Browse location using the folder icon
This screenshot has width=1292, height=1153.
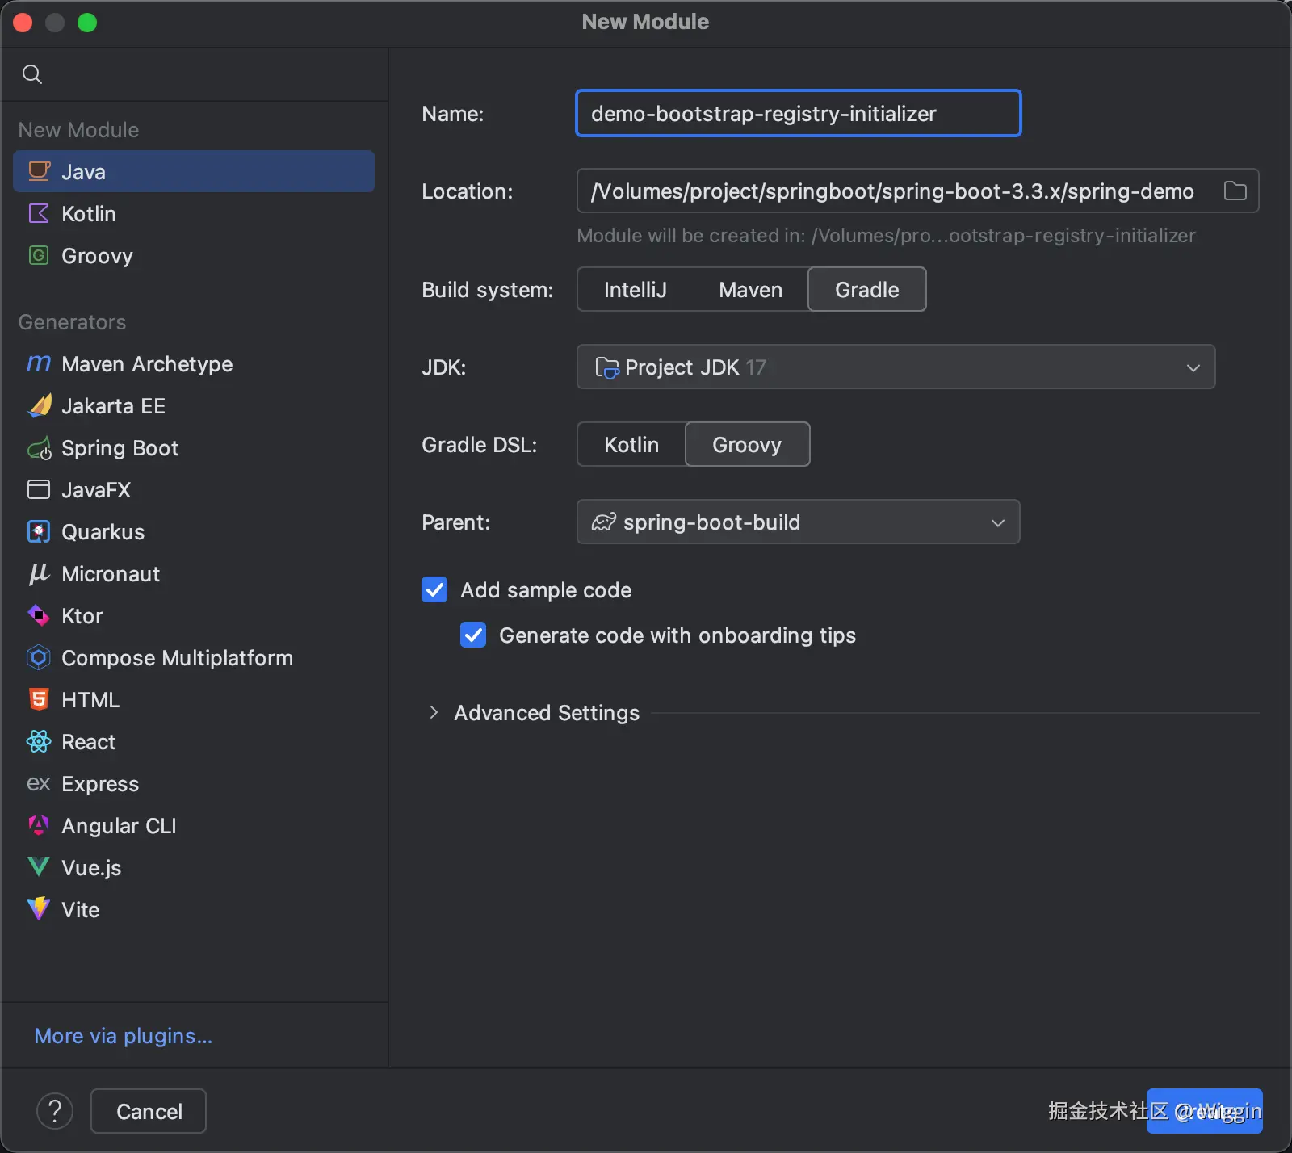pyautogui.click(x=1235, y=191)
